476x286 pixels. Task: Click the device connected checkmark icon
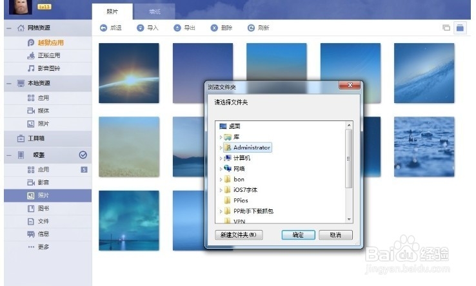83,155
